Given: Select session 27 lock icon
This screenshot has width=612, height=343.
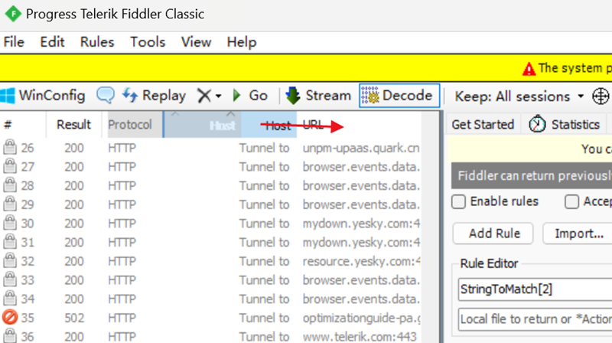Looking at the screenshot, I should [10, 166].
